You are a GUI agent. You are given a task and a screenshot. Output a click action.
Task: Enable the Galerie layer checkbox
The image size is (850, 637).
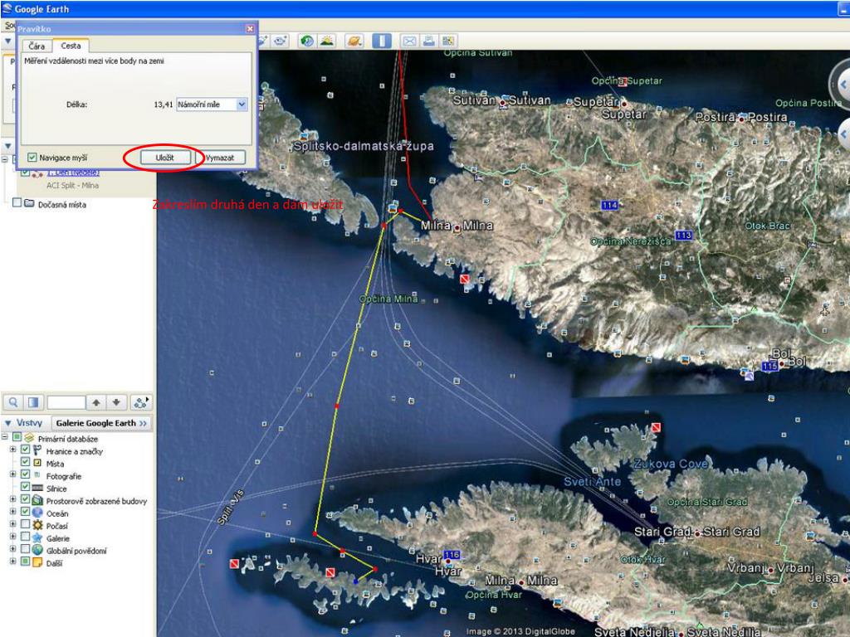25,537
